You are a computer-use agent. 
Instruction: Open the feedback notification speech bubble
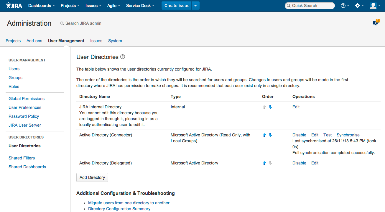376,23
